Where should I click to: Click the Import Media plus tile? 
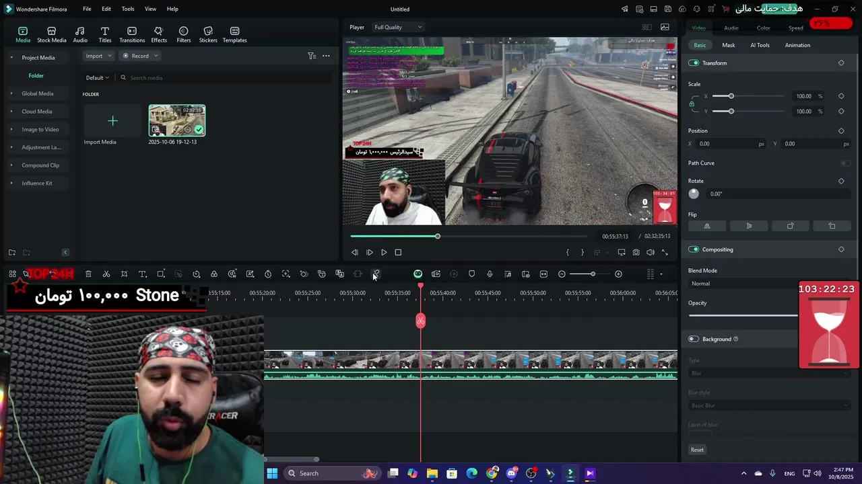112,121
